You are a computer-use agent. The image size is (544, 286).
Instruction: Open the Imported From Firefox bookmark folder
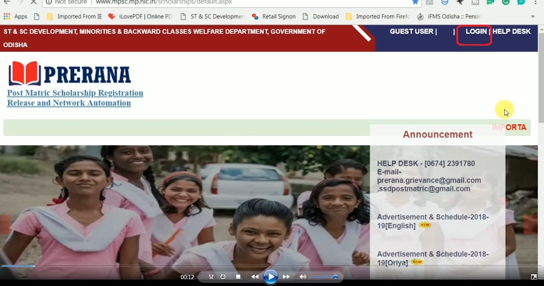[378, 16]
